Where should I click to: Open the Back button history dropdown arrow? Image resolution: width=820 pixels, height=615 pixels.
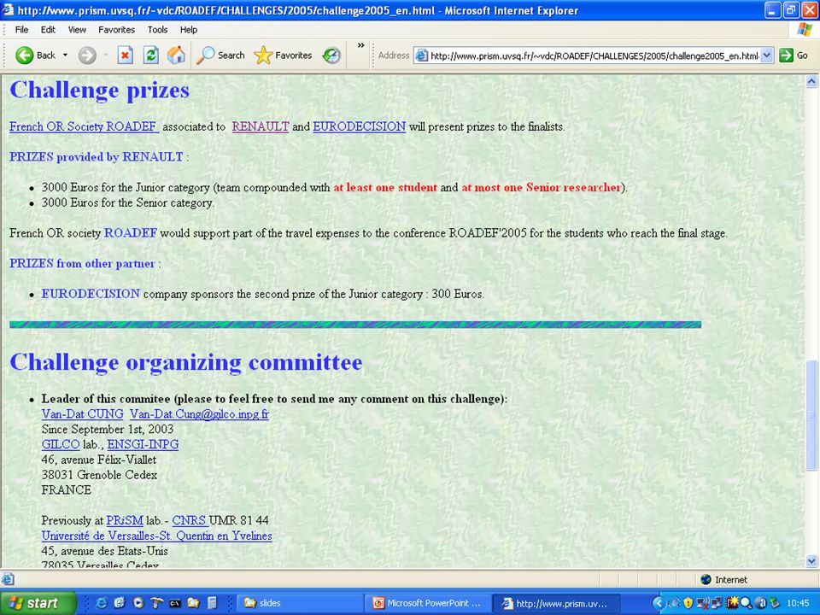(66, 55)
